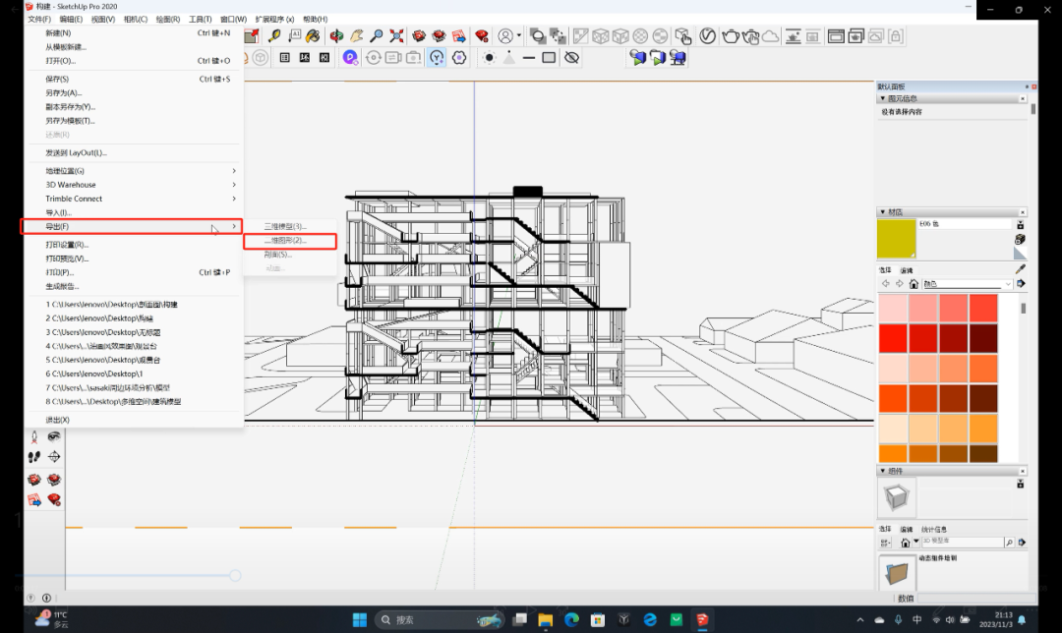Image resolution: width=1062 pixels, height=633 pixels.
Task: Collapse the 组件 components panel
Action: (882, 471)
